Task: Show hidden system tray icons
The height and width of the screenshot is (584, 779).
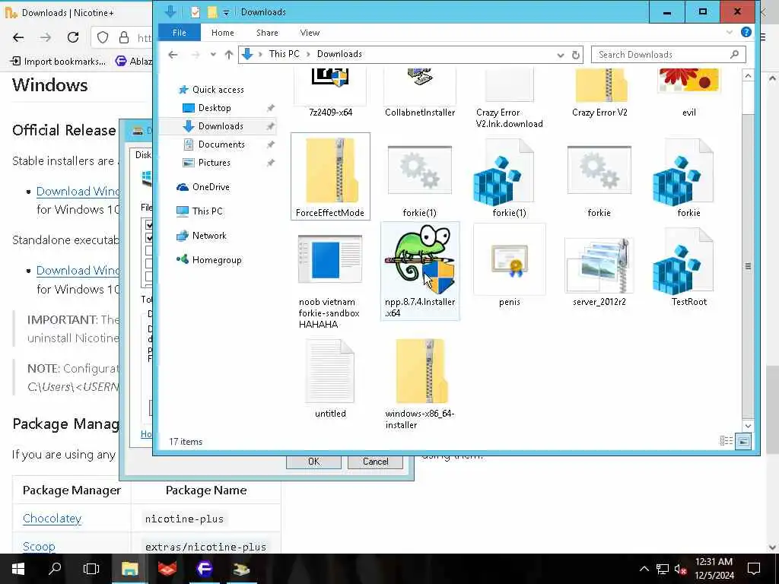Action: point(644,569)
